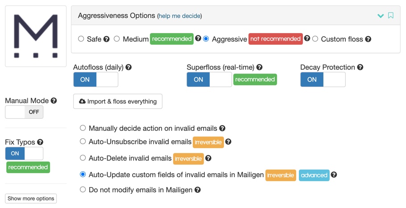Click help icon beside Manual Mode

[x=54, y=100]
